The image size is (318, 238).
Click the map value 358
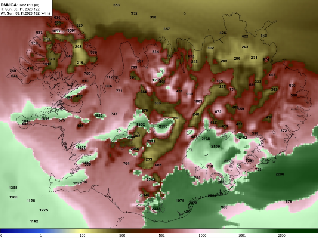click(x=153, y=17)
